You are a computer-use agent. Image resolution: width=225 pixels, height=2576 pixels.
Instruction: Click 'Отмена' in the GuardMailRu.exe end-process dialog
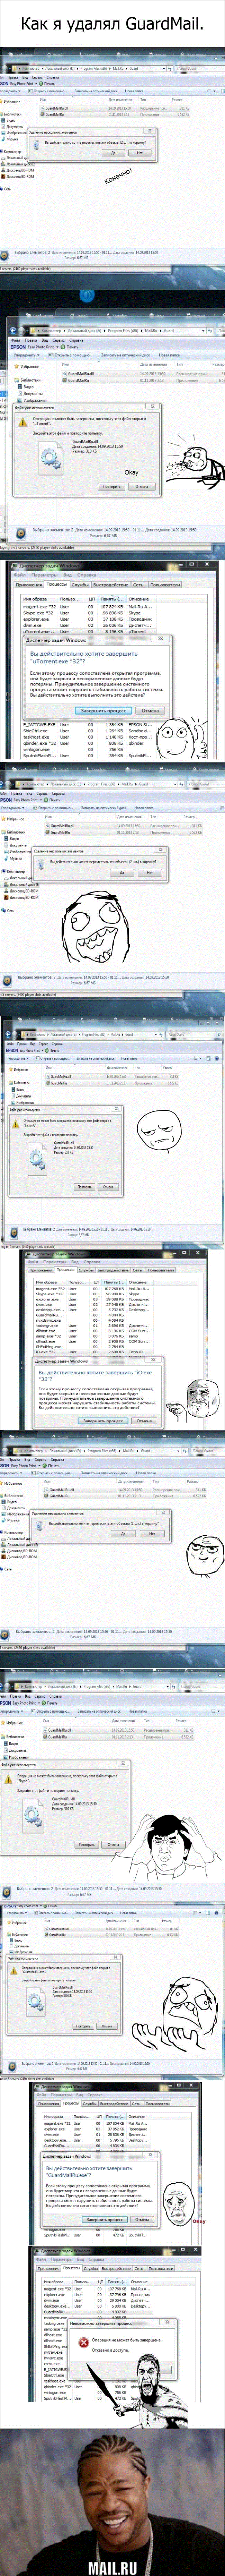[x=142, y=2219]
